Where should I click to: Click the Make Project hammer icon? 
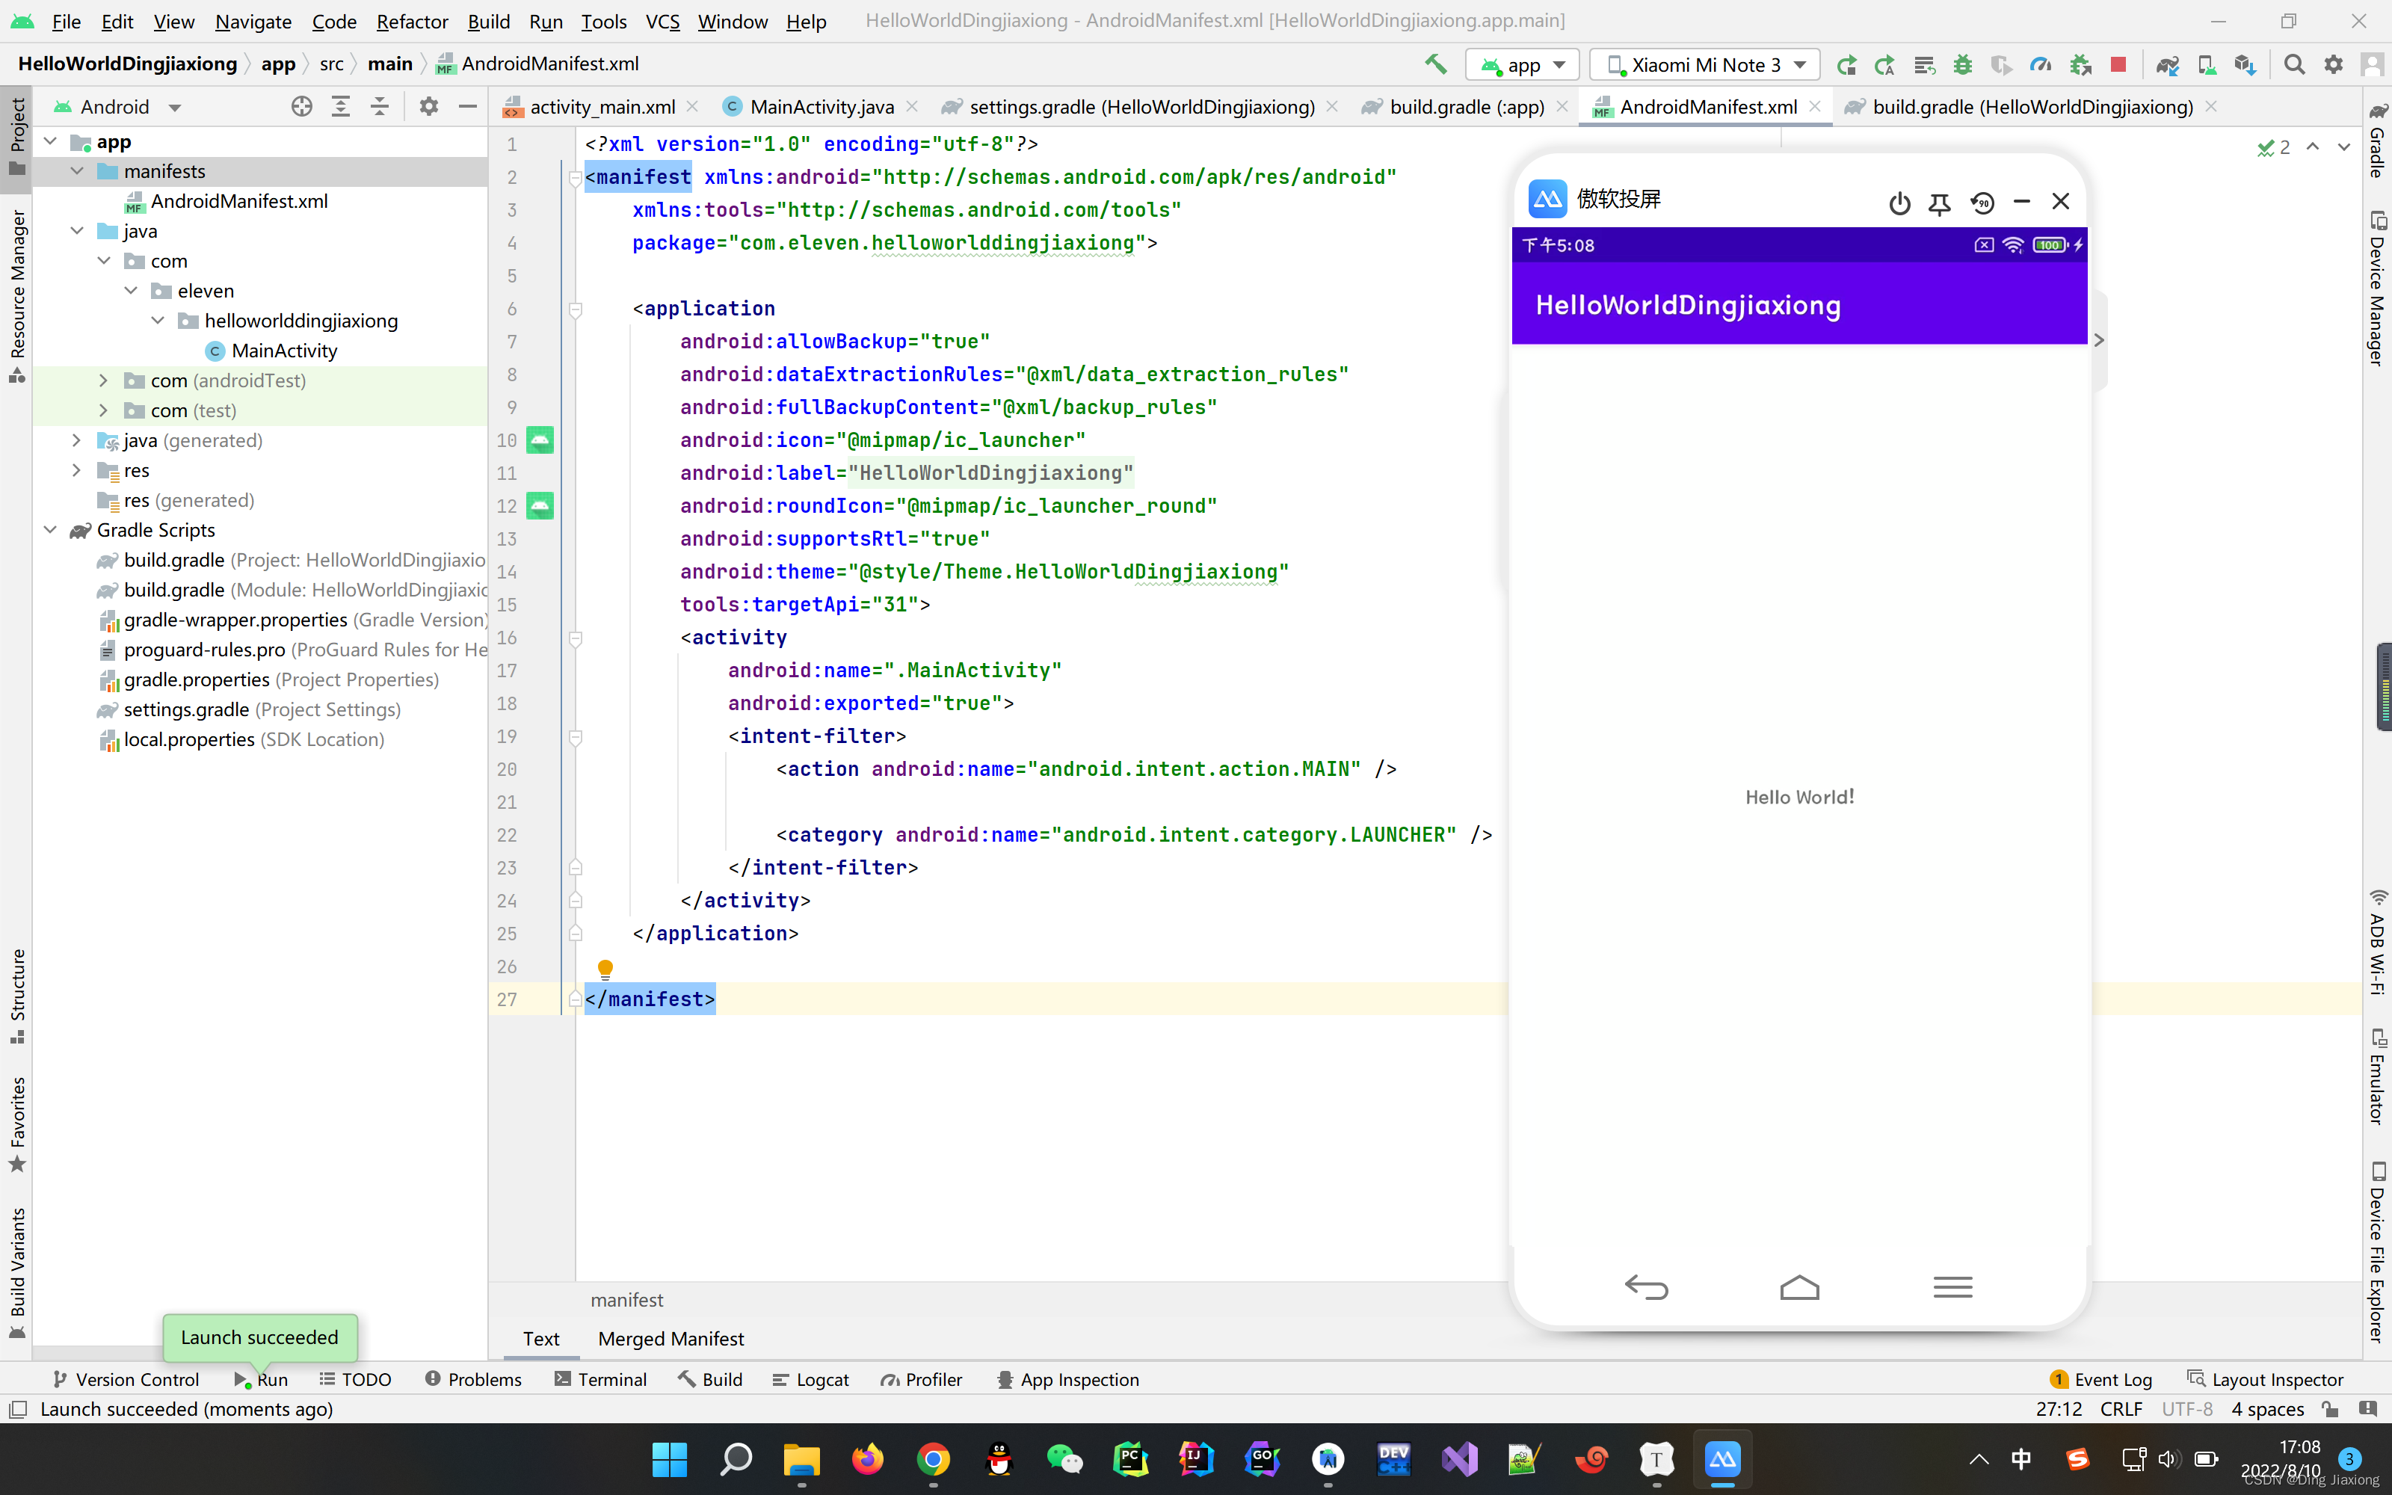tap(1435, 64)
